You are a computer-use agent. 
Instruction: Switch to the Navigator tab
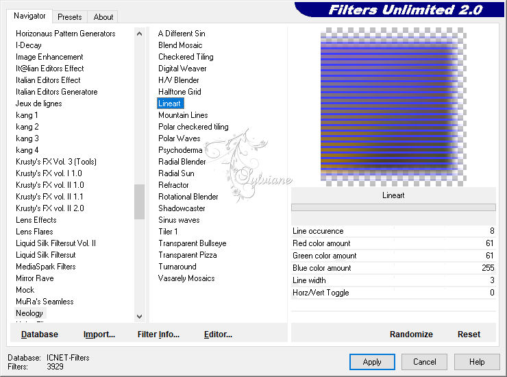pos(29,16)
